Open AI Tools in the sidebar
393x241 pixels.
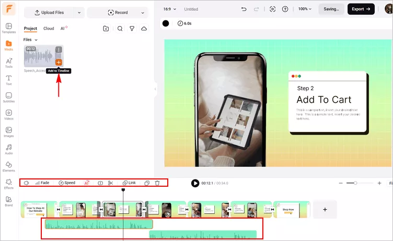9,63
